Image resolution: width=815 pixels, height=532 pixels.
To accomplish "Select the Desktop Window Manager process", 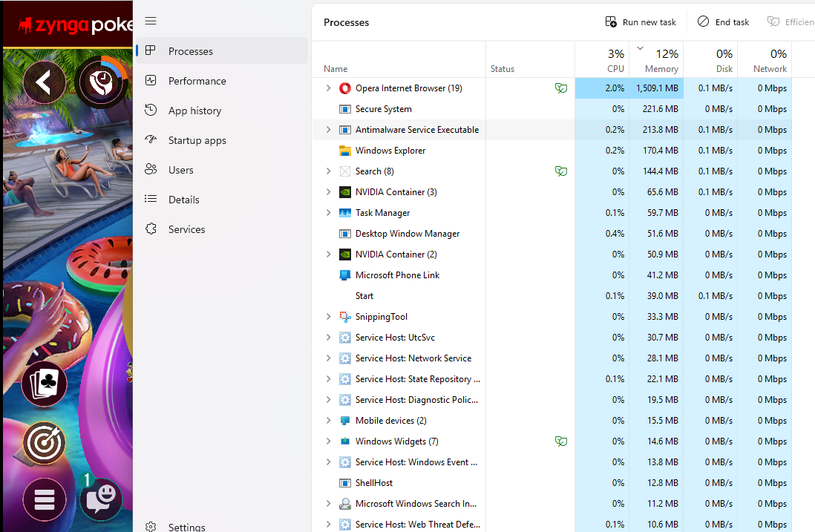I will pyautogui.click(x=551, y=233).
